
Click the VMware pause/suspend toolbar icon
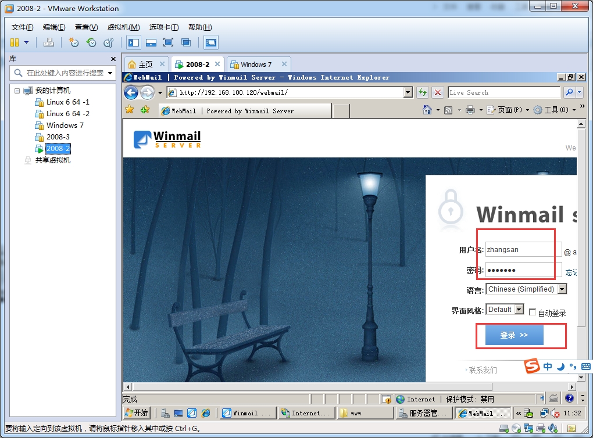(15, 42)
